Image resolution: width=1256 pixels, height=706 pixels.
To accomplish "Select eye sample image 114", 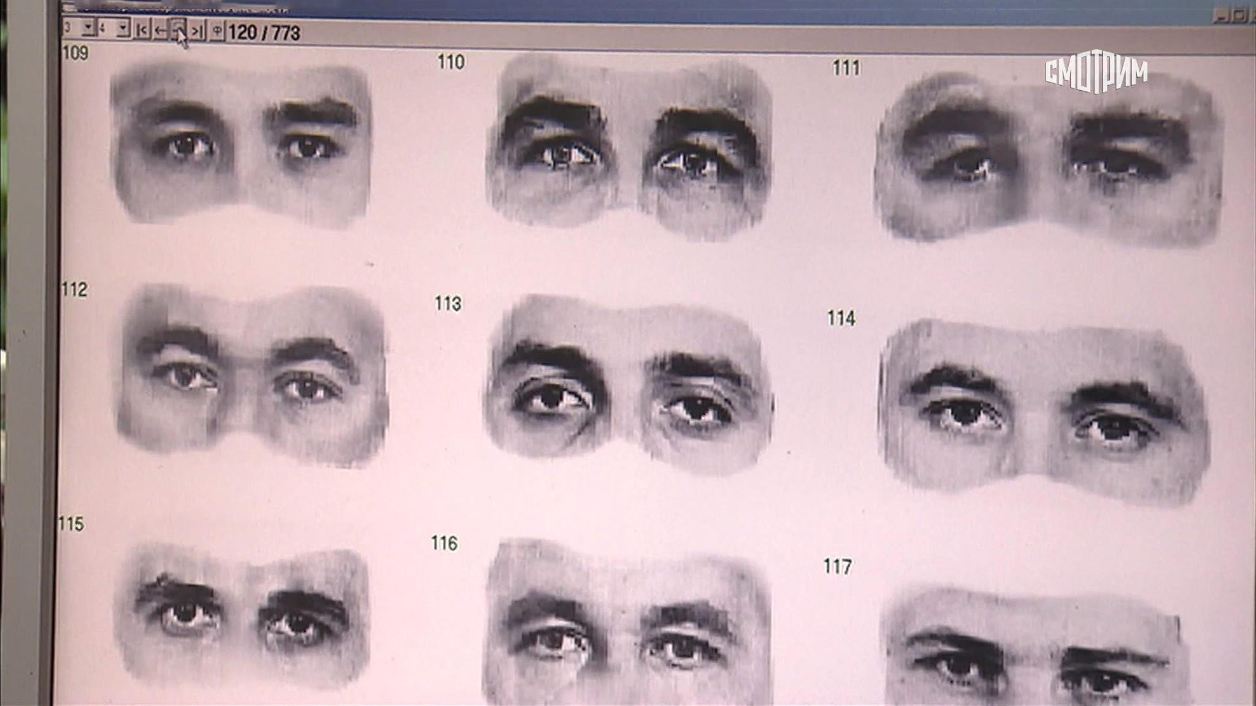I will pos(1045,412).
